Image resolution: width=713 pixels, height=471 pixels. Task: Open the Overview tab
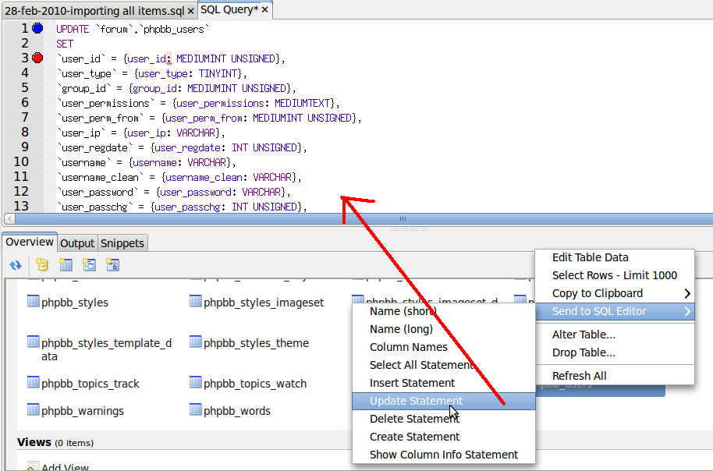click(x=30, y=242)
